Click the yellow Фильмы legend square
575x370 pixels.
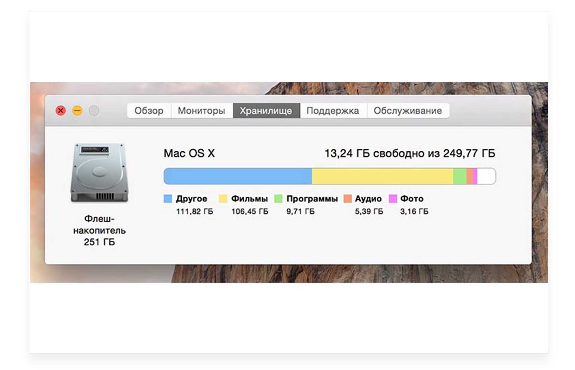click(x=223, y=199)
